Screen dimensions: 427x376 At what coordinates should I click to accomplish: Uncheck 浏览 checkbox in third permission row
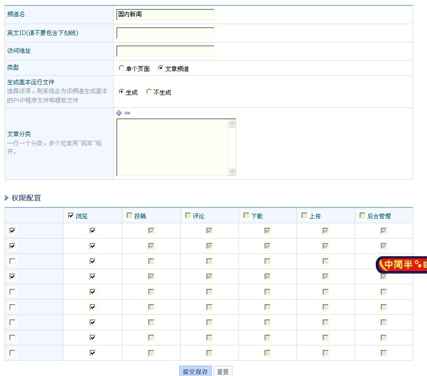click(93, 261)
